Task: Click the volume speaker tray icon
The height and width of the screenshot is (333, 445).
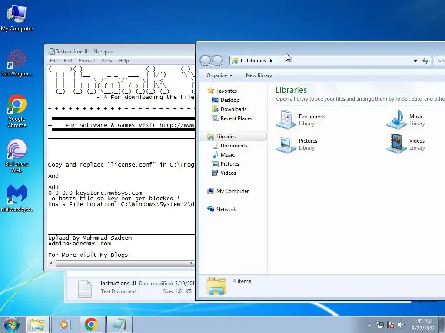Action: [x=401, y=325]
